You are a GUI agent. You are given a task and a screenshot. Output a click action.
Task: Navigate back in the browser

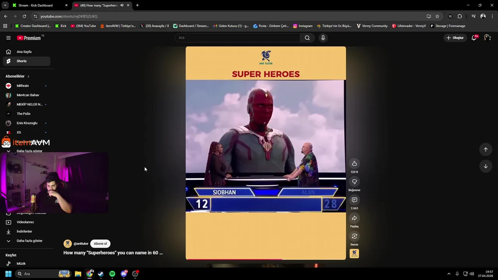5,16
